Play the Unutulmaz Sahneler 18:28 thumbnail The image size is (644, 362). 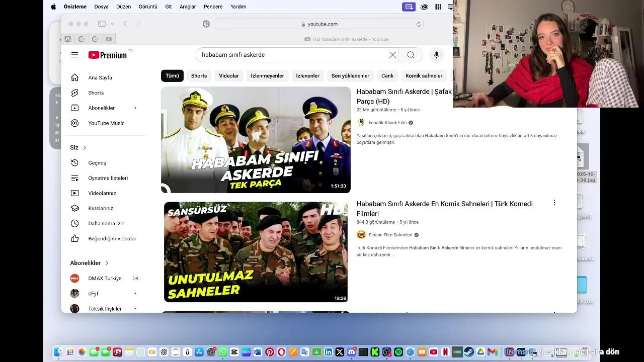(x=256, y=252)
